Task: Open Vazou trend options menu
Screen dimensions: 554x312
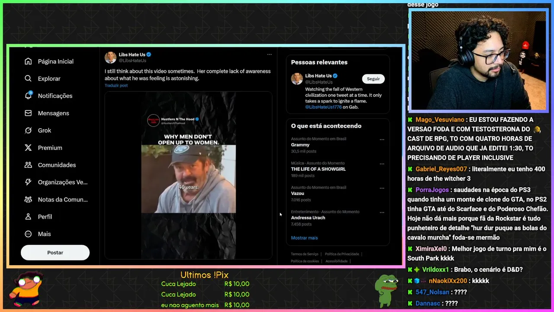Action: 382,188
